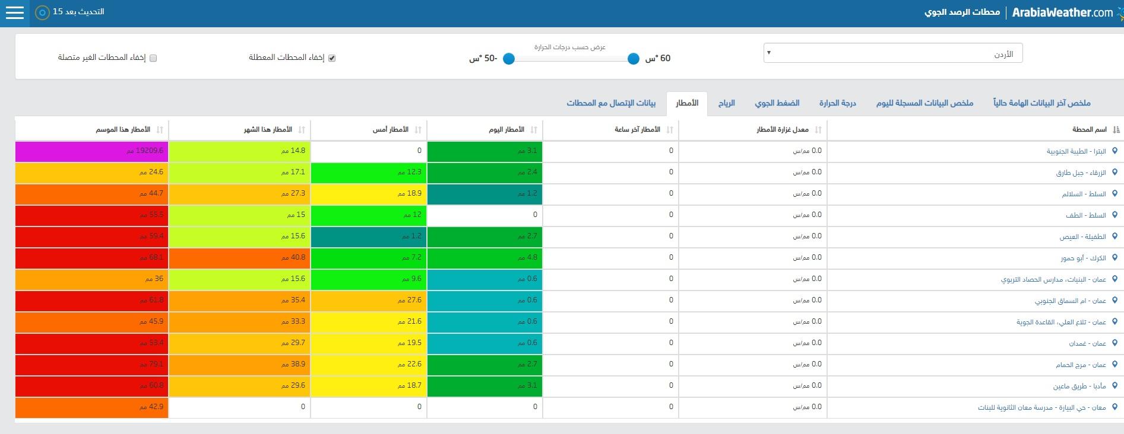Click map pin icon for السلط - الطف
The image size is (1124, 434).
pos(1114,215)
